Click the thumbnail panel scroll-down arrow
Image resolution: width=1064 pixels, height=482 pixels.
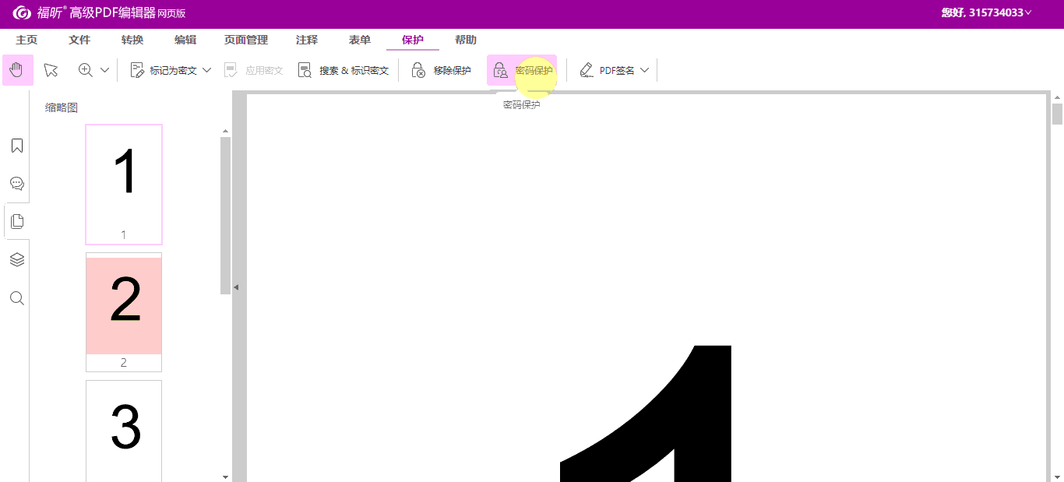(x=225, y=476)
